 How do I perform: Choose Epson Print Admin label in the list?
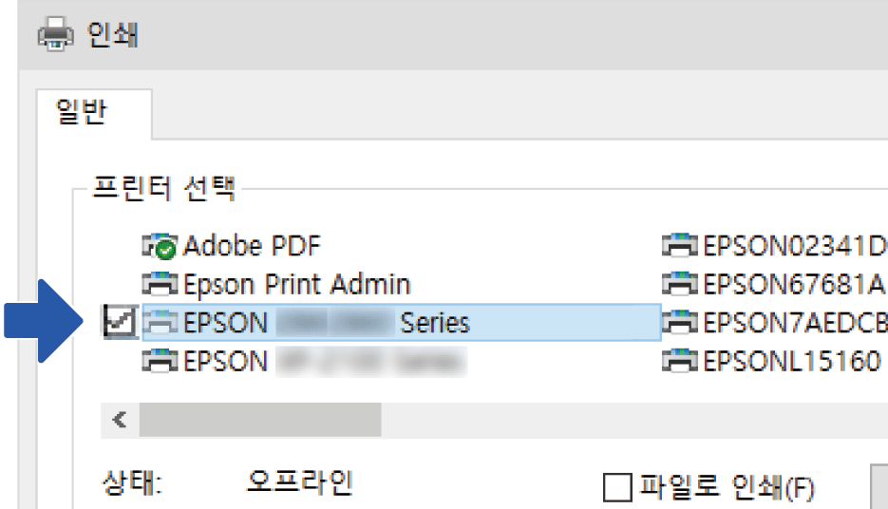[296, 284]
